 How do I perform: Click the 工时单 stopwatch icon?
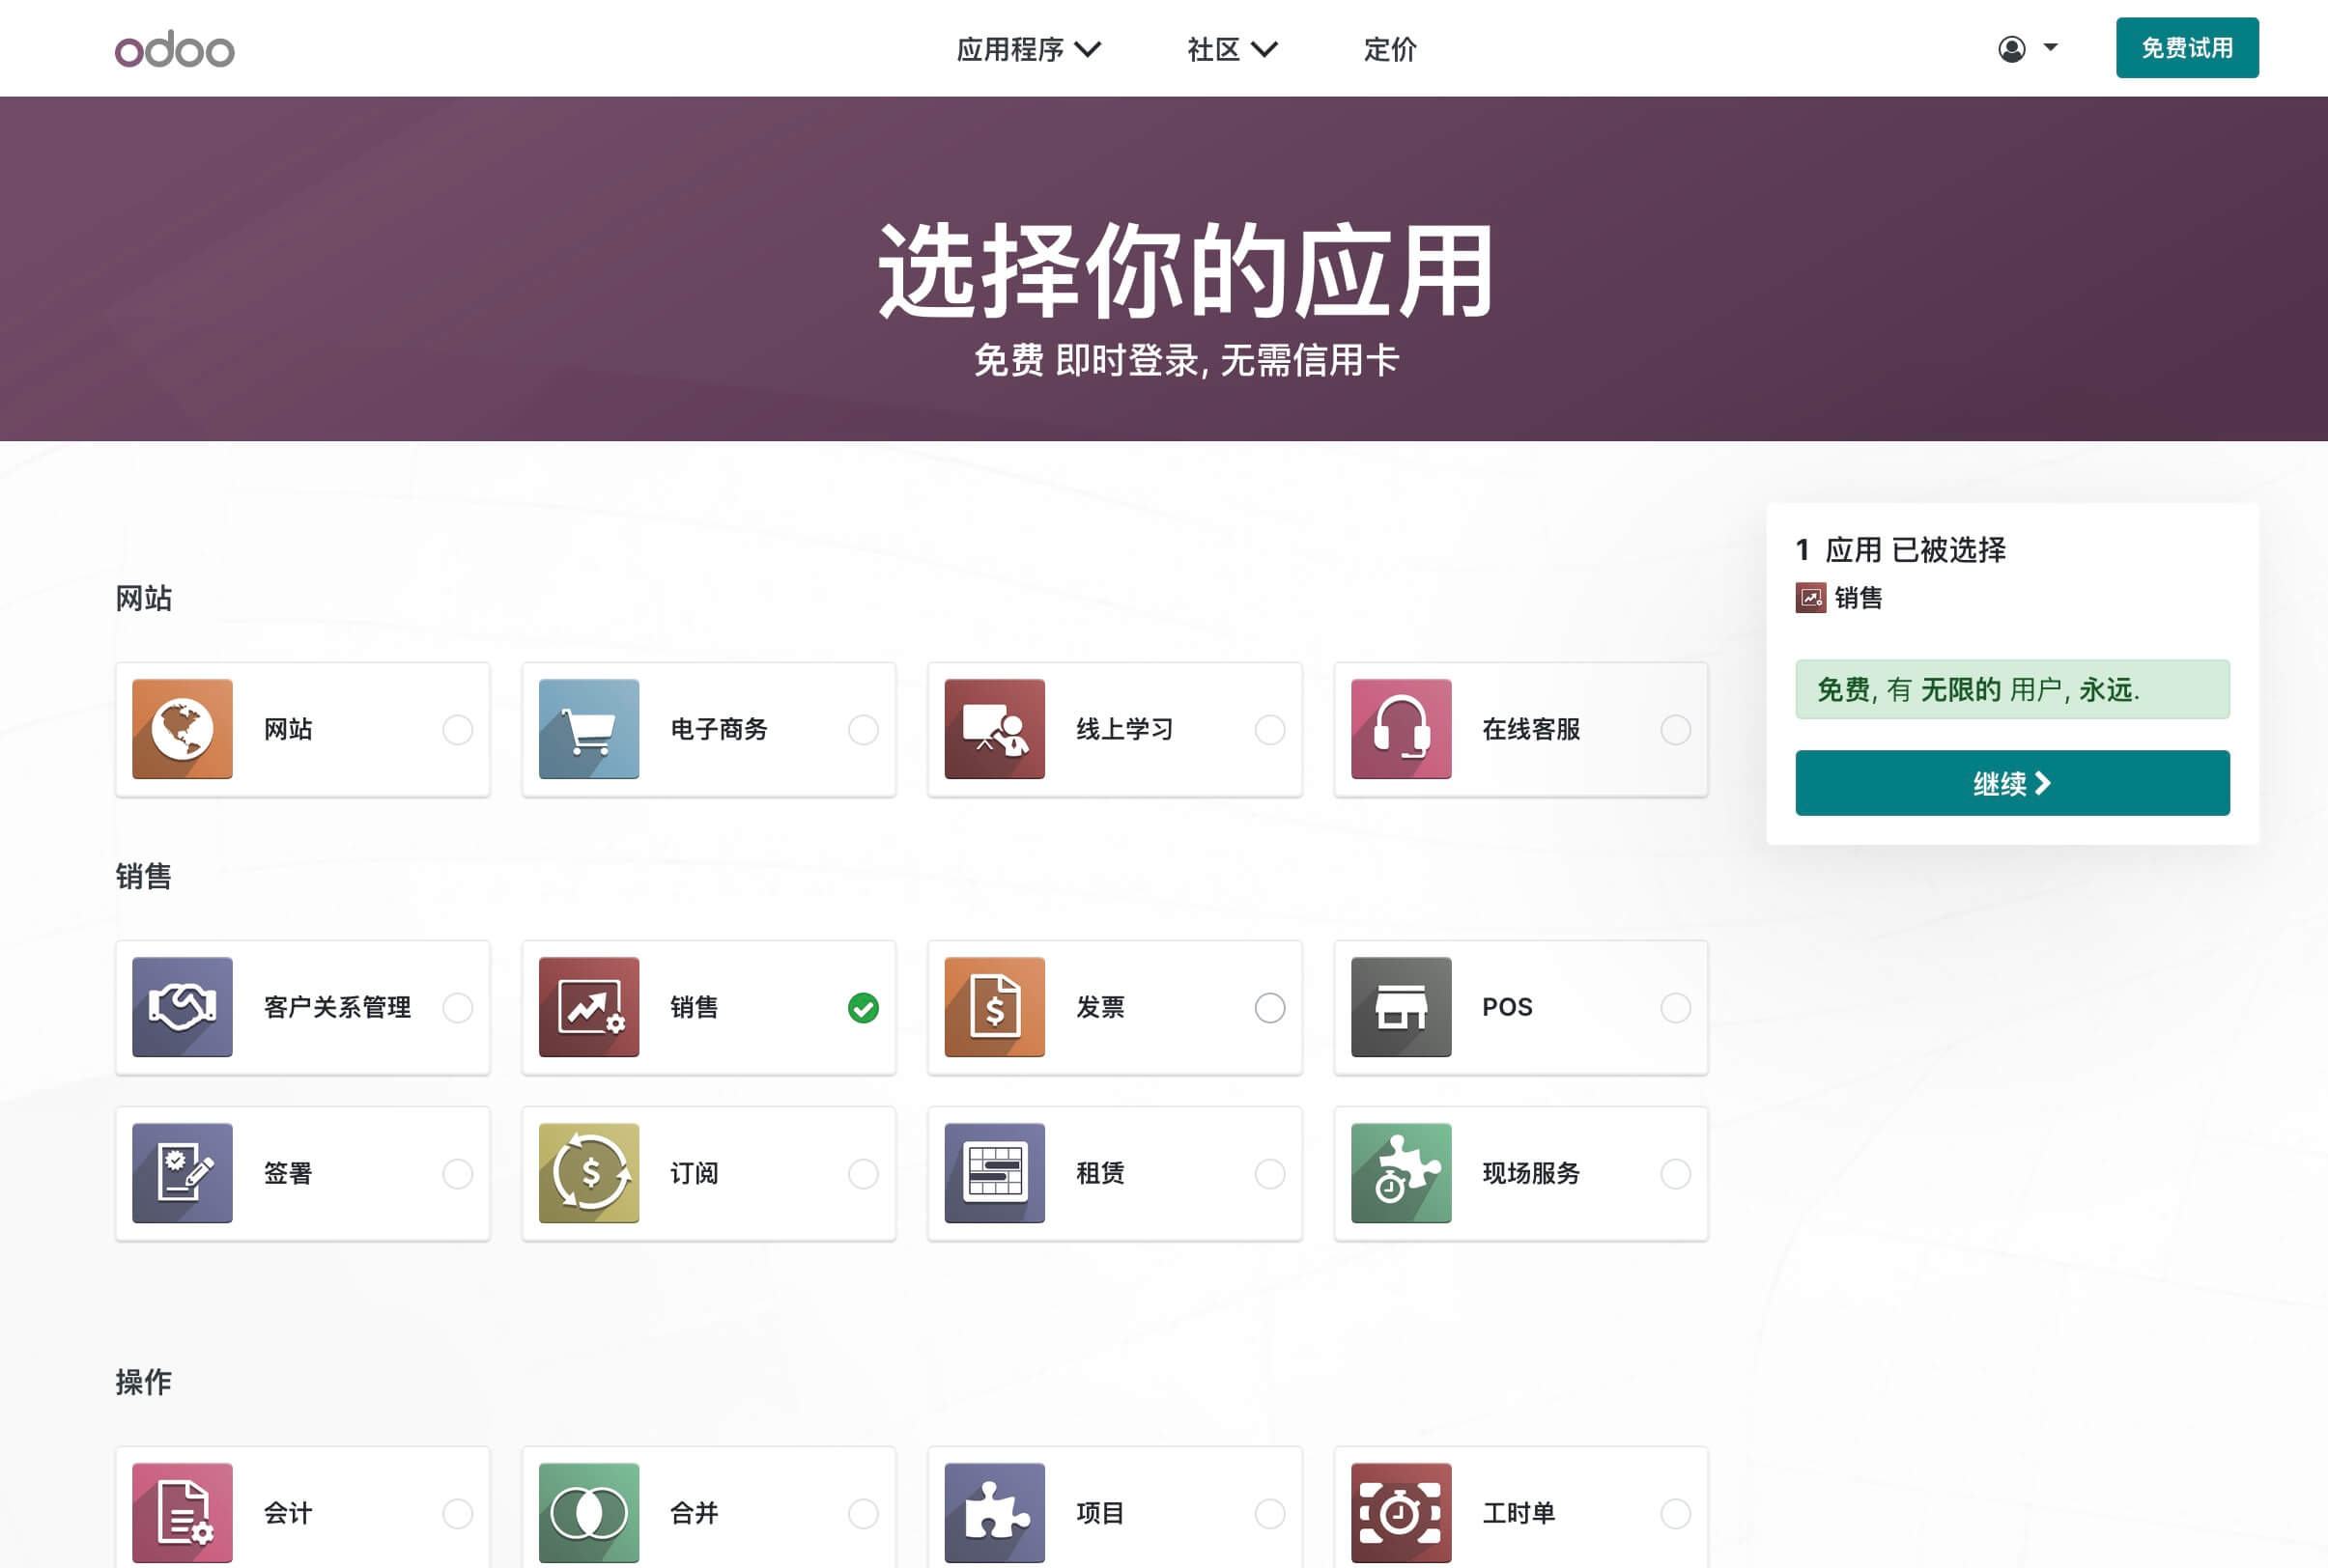[x=1401, y=1513]
